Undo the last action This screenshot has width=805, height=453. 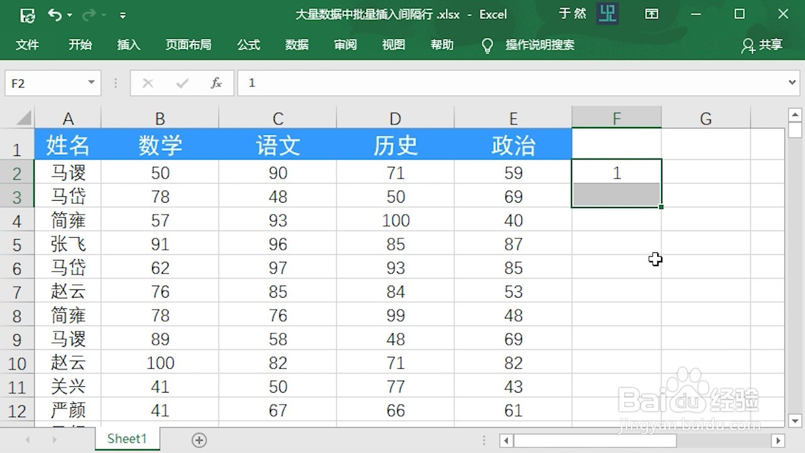pos(55,14)
